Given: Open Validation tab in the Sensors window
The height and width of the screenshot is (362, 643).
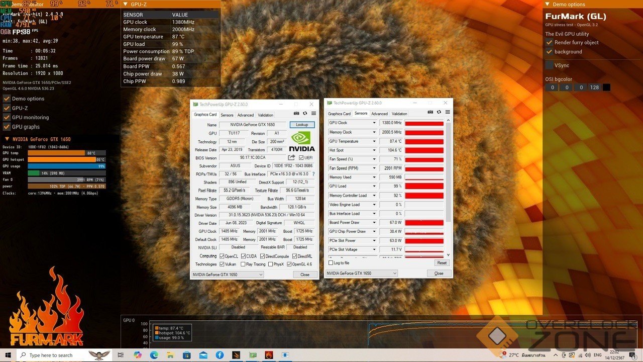Looking at the screenshot, I should point(399,114).
